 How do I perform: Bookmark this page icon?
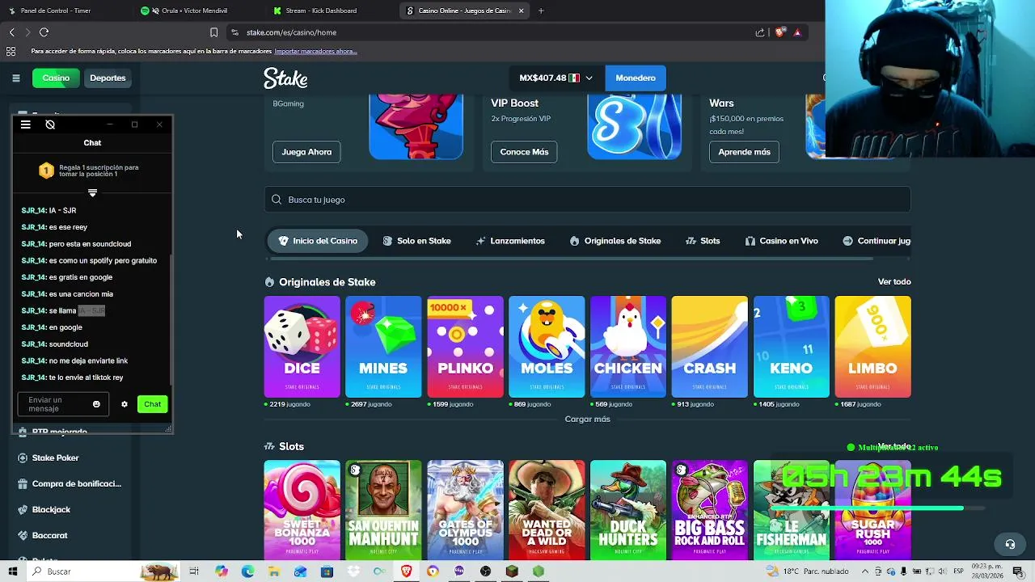(x=213, y=32)
